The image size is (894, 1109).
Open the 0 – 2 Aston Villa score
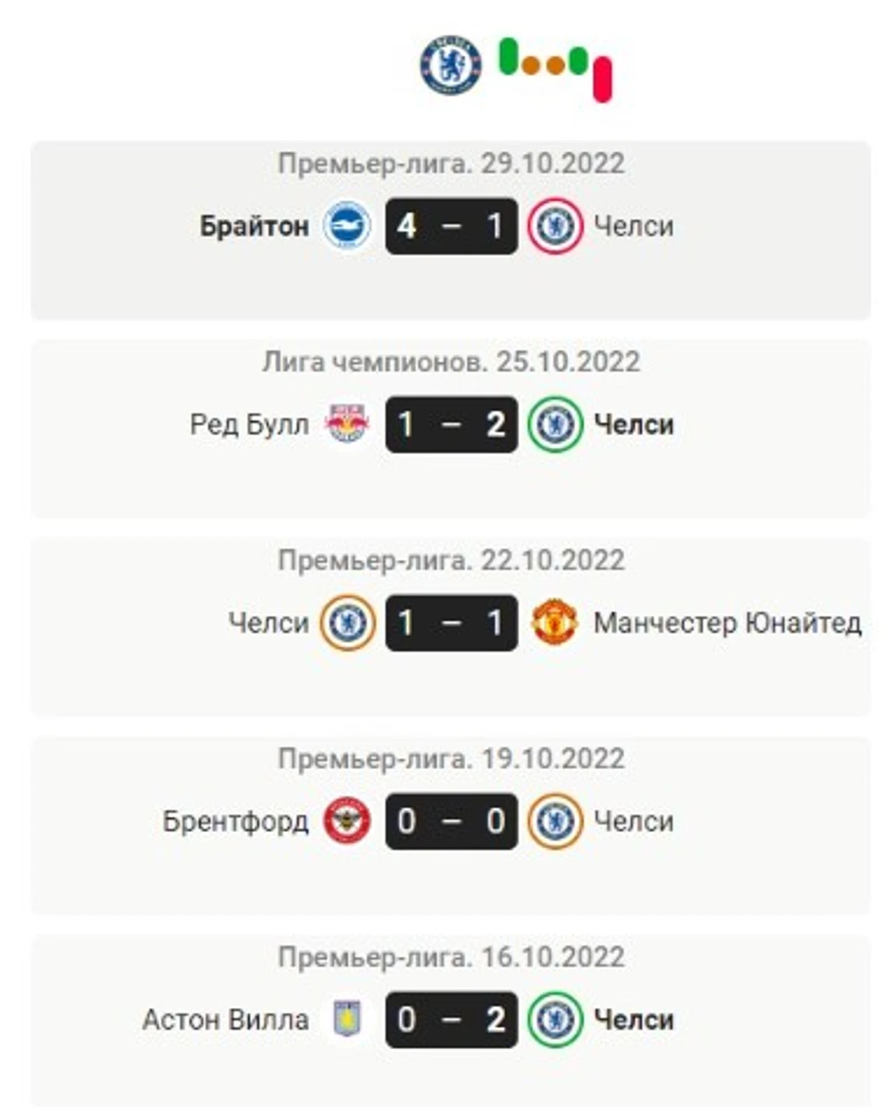[451, 1019]
